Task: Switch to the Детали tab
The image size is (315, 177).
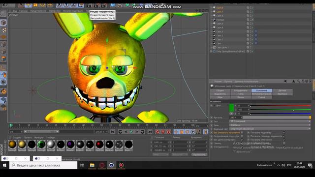Action: [282, 90]
